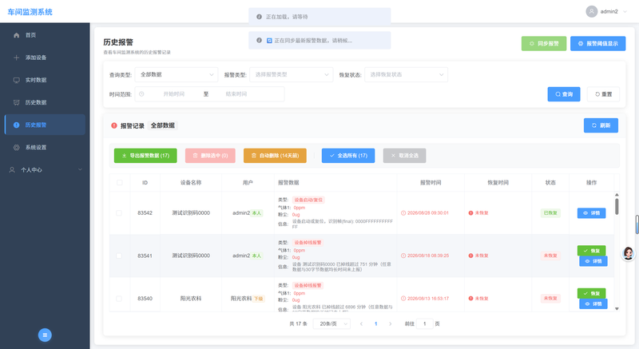639x349 pixels.
Task: Click the 前往 page number input box
Action: point(425,323)
